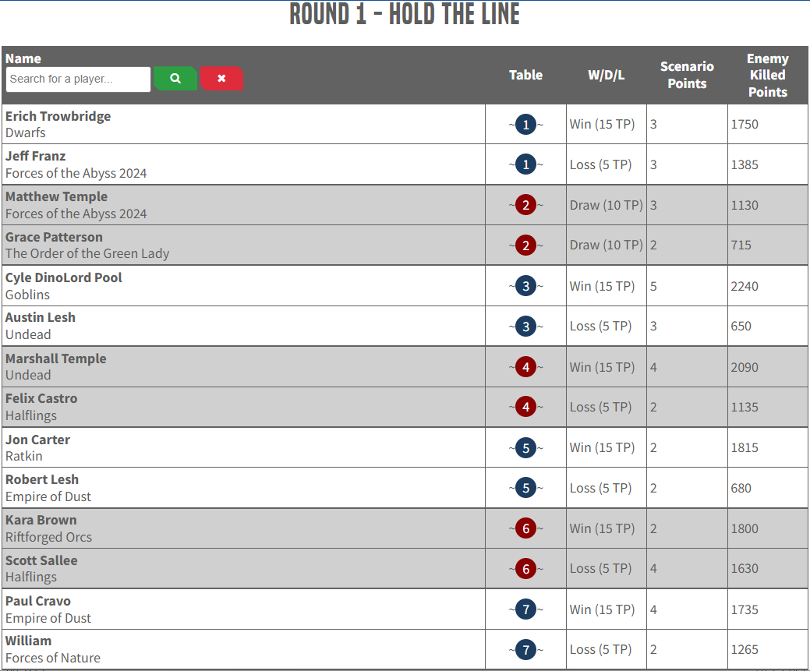
Task: Click table 4 badge for Marshall Temple
Action: (x=526, y=367)
